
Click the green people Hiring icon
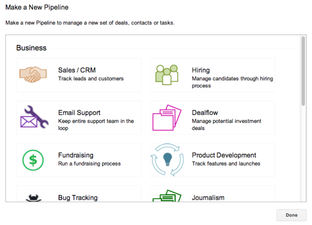[x=167, y=75]
